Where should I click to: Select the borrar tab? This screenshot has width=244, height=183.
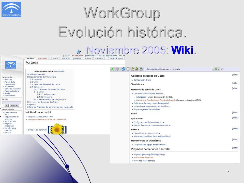click(88, 58)
